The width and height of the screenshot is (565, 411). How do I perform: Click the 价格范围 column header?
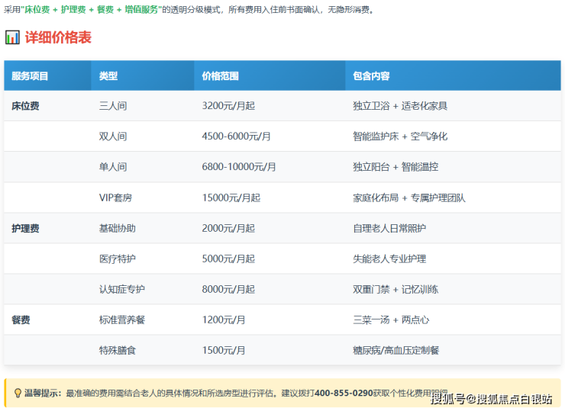click(x=220, y=76)
